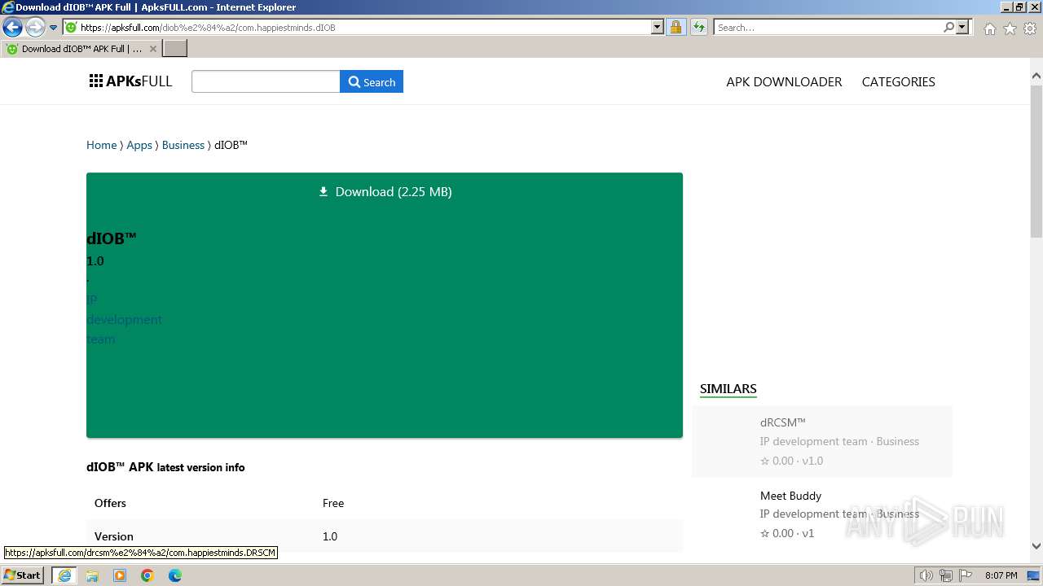Open the dRCSM similar app entry
This screenshot has width=1043, height=586.
point(822,441)
